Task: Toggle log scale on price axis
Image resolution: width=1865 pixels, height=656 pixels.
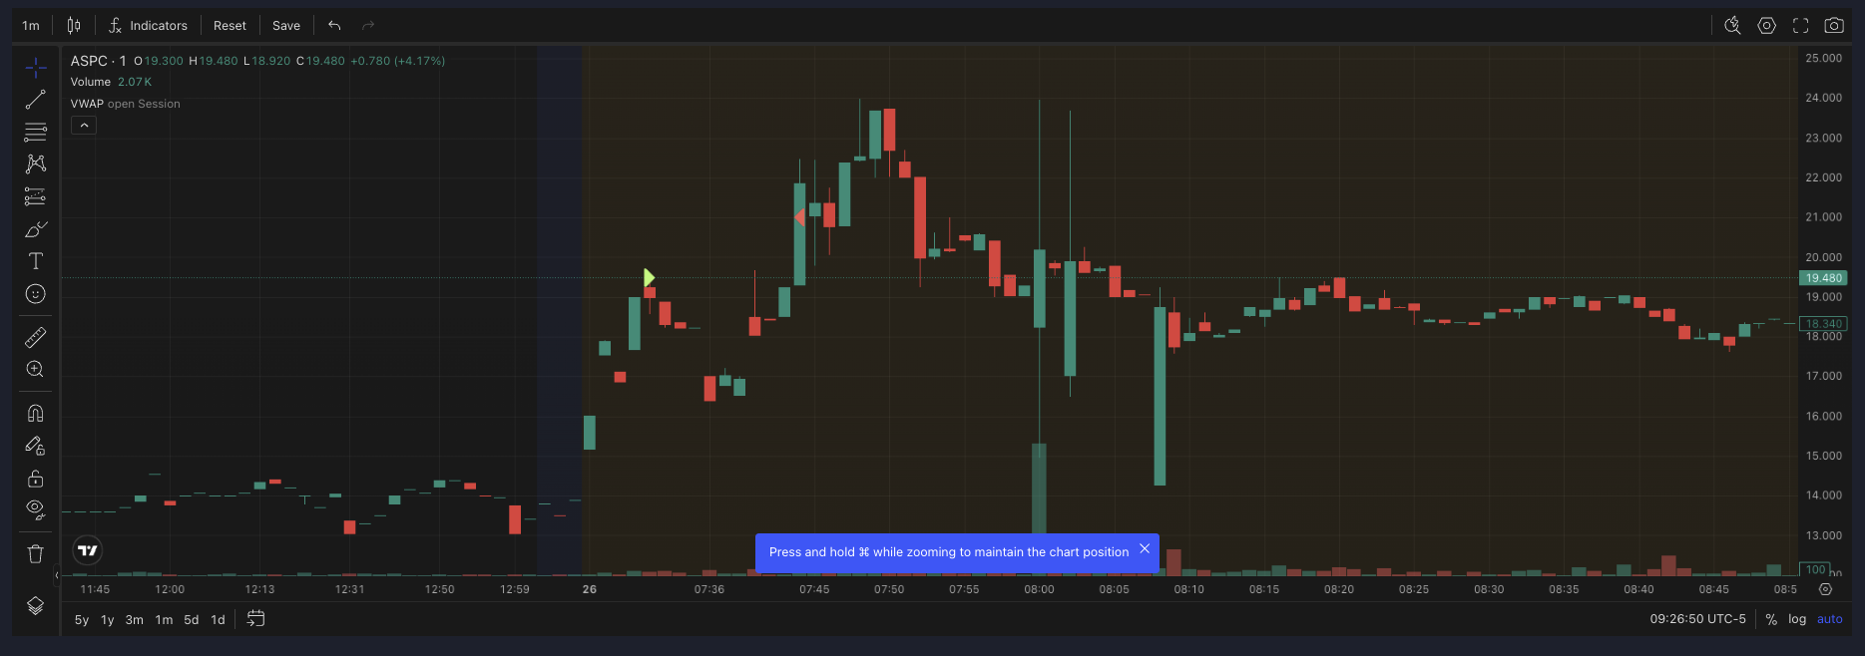Action: 1796,619
